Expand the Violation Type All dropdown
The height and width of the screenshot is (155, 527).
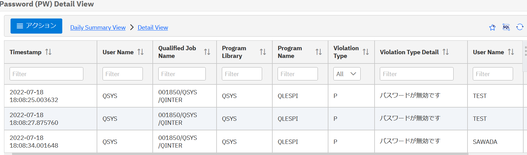coord(347,74)
